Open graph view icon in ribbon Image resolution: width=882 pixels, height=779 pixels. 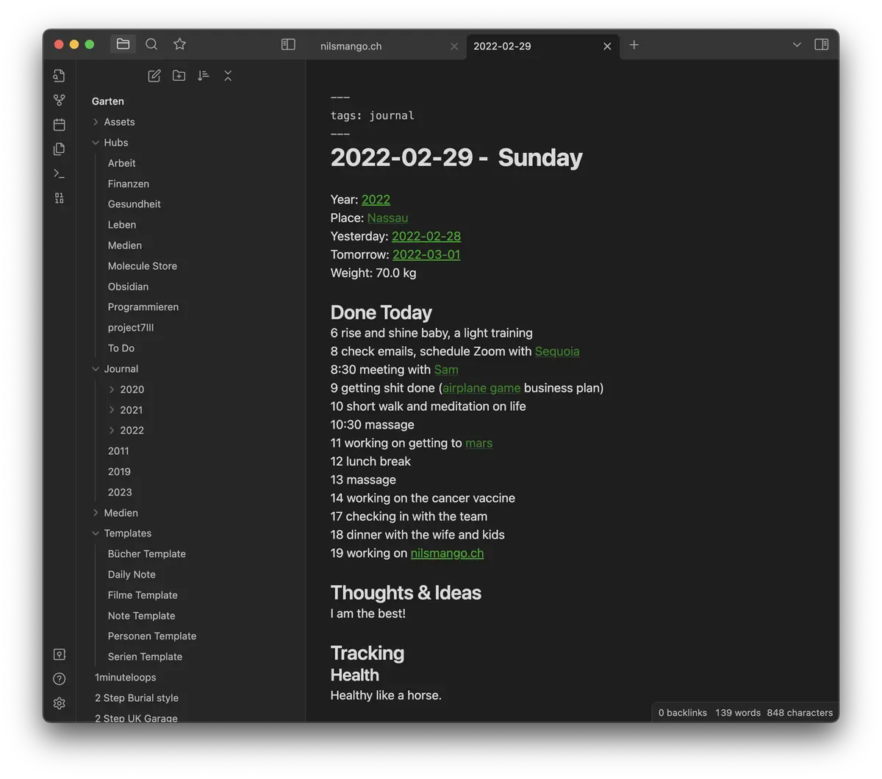[x=60, y=100]
